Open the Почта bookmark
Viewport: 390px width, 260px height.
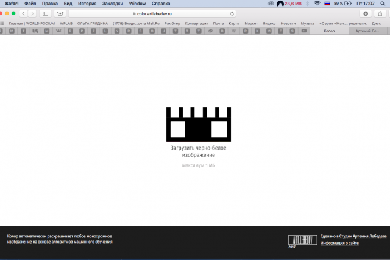pos(218,23)
